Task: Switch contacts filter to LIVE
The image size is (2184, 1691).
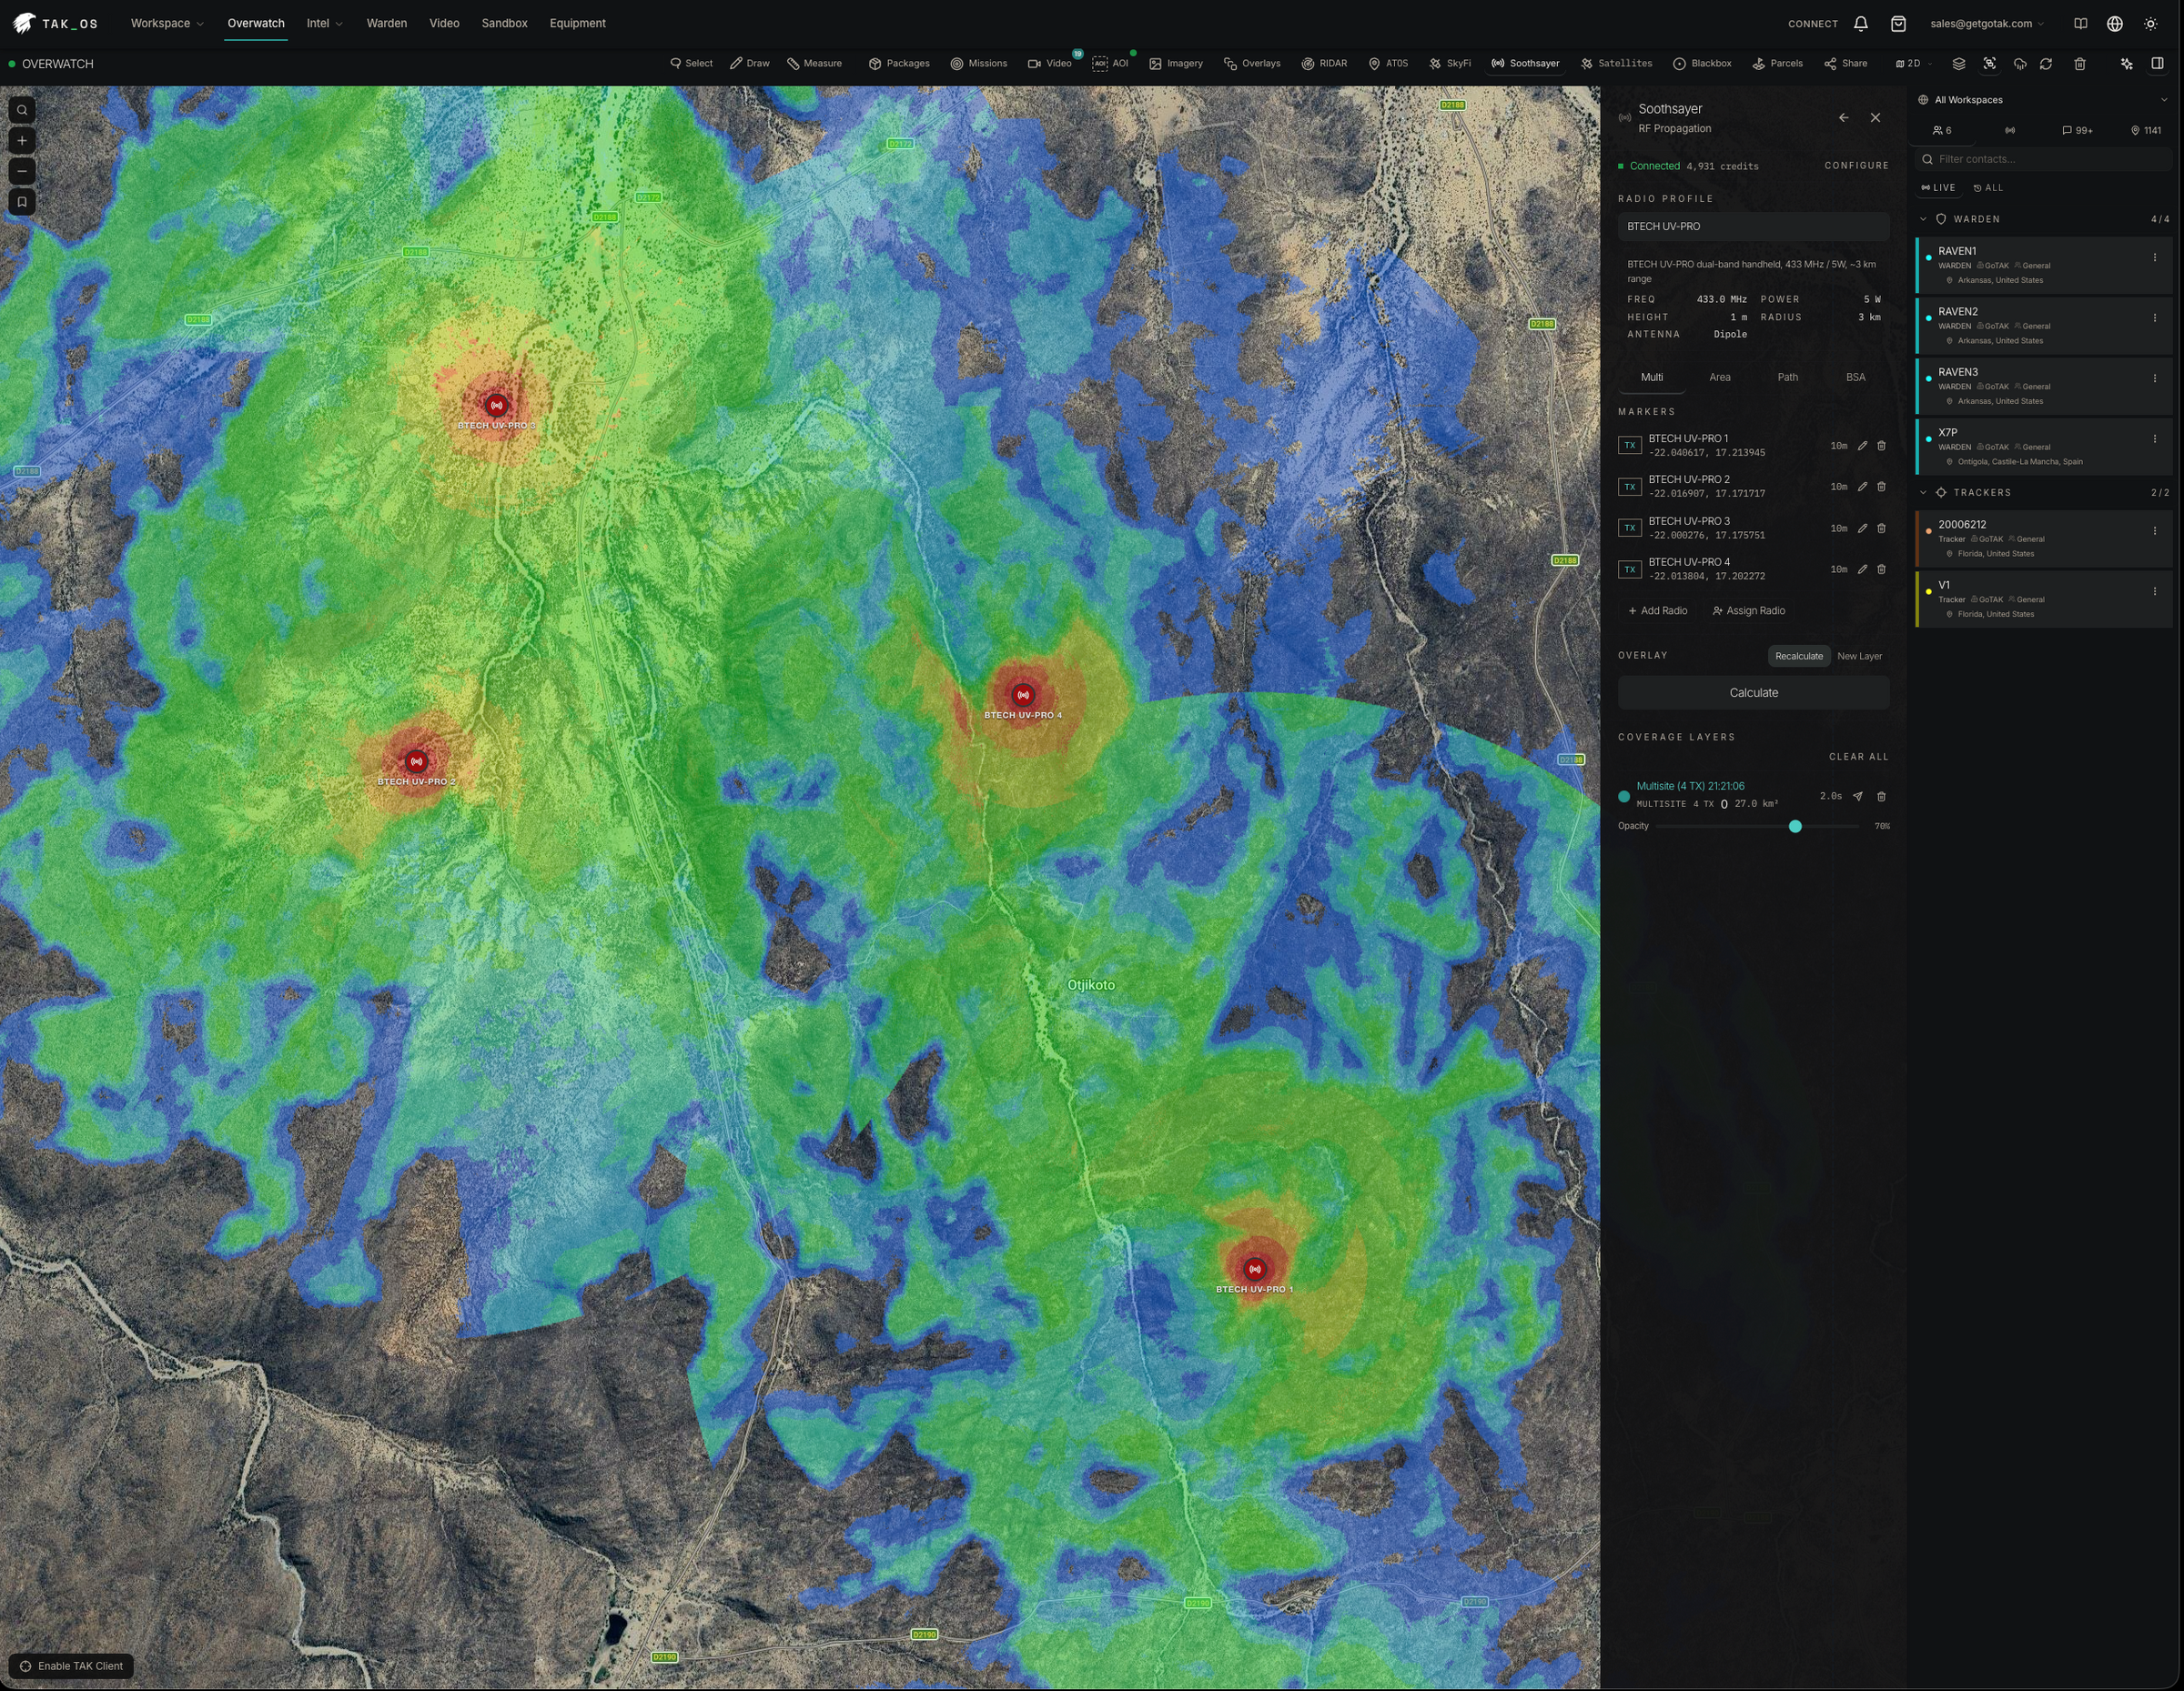Action: click(1938, 188)
